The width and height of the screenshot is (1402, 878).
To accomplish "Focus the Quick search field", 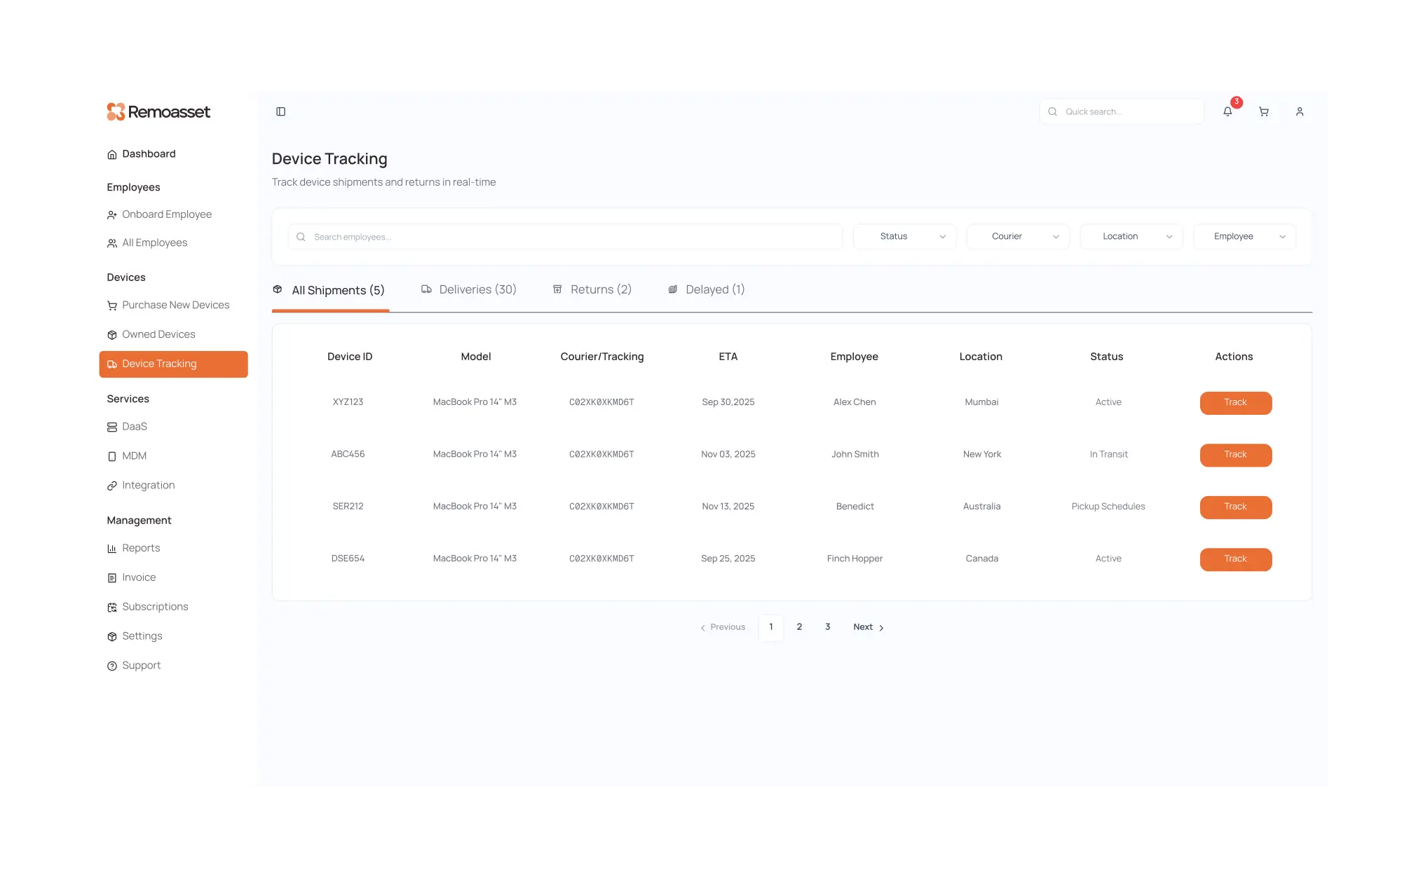I will pyautogui.click(x=1122, y=111).
